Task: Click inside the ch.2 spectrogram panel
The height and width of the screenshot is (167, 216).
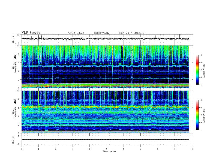Action: tap(105, 112)
